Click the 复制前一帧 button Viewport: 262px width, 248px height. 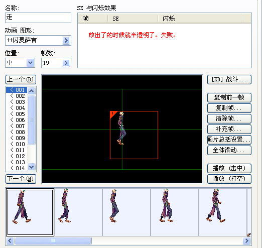(x=229, y=97)
